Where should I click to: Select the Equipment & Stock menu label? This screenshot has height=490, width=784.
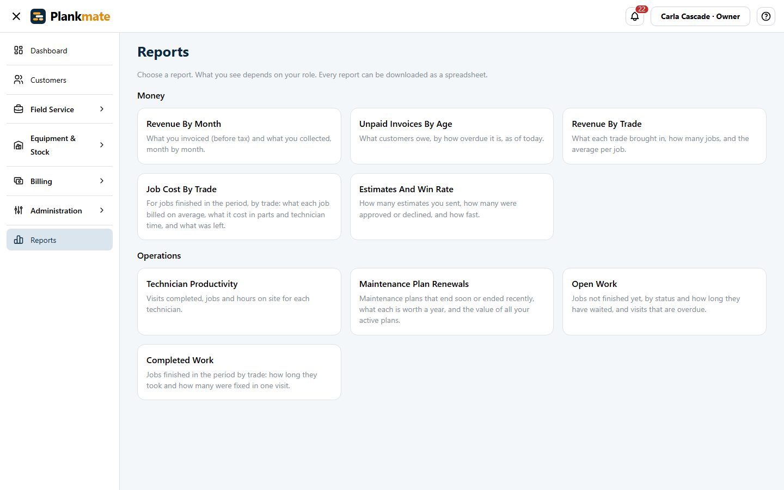[x=53, y=145]
